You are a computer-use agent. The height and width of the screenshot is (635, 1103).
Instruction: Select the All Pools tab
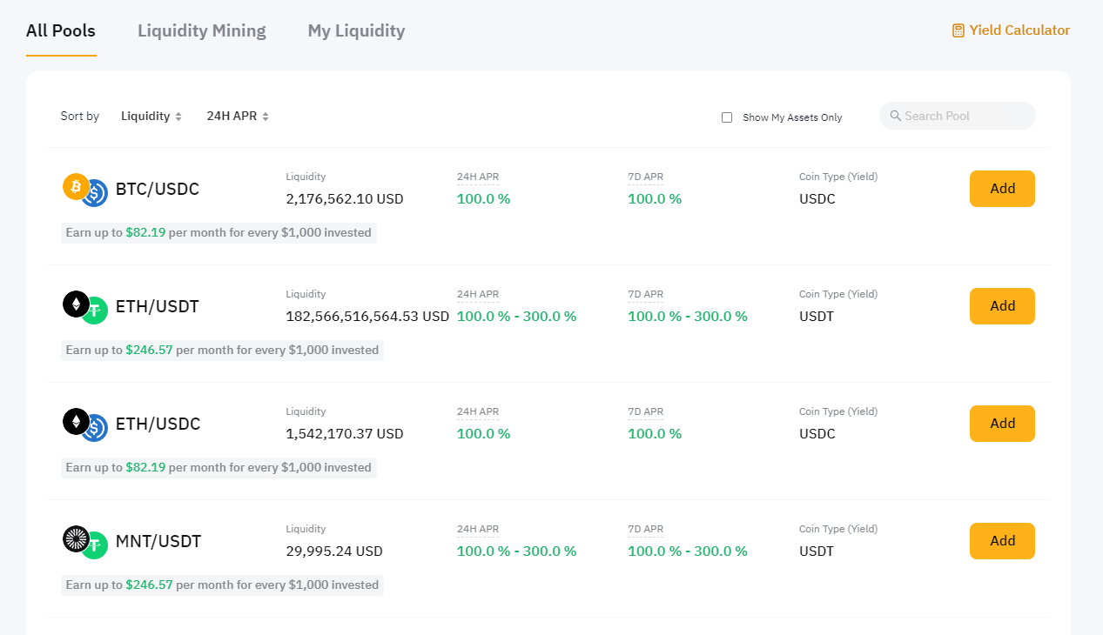[61, 30]
